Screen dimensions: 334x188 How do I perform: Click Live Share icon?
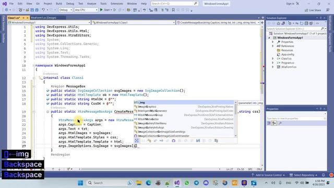[x=306, y=10]
